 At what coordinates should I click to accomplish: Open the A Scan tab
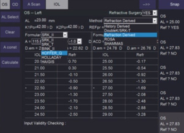click(x=34, y=4)
